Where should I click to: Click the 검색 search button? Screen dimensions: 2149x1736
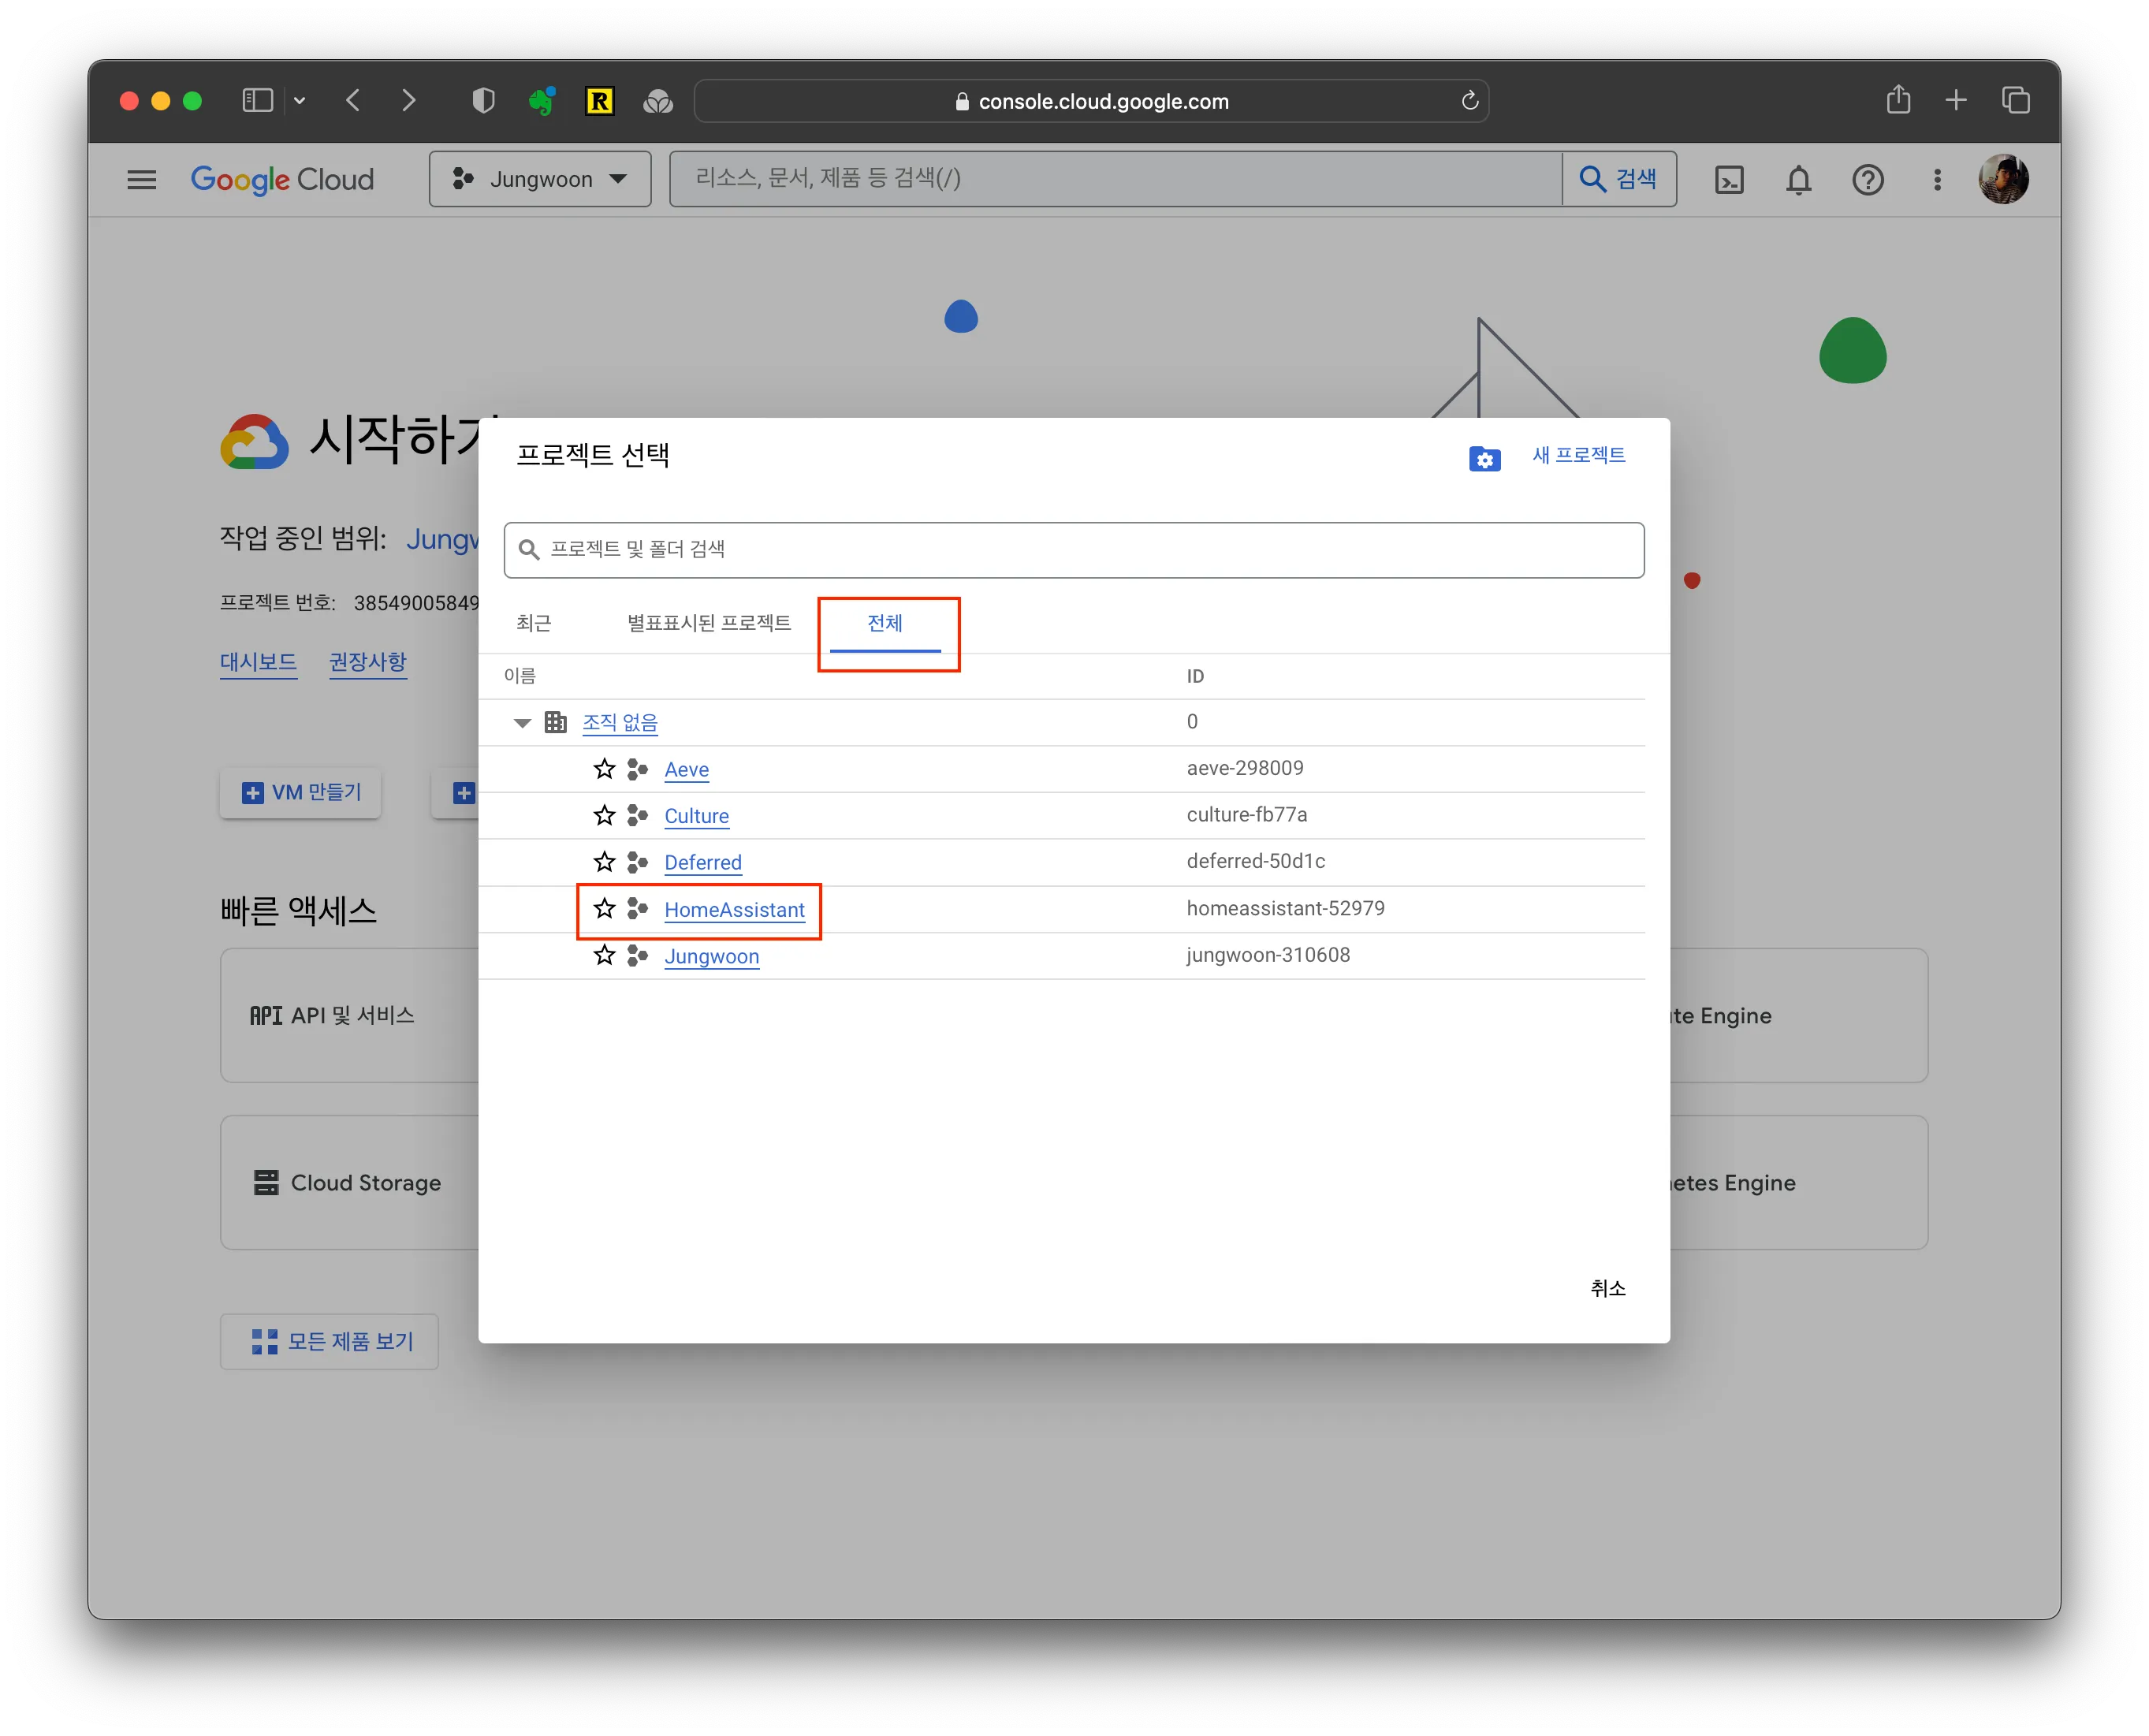1618,179
